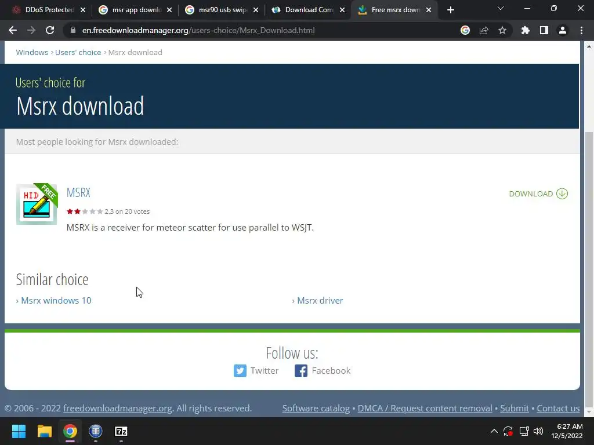Click the sync status tray icon

(508, 431)
